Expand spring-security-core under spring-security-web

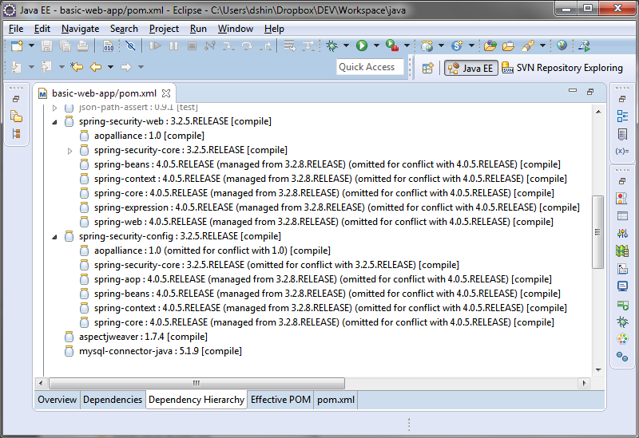tap(69, 150)
